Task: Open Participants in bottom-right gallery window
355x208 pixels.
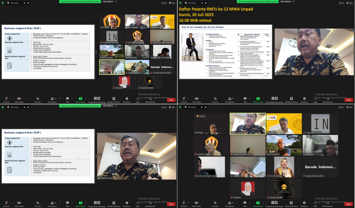Action: [230, 204]
